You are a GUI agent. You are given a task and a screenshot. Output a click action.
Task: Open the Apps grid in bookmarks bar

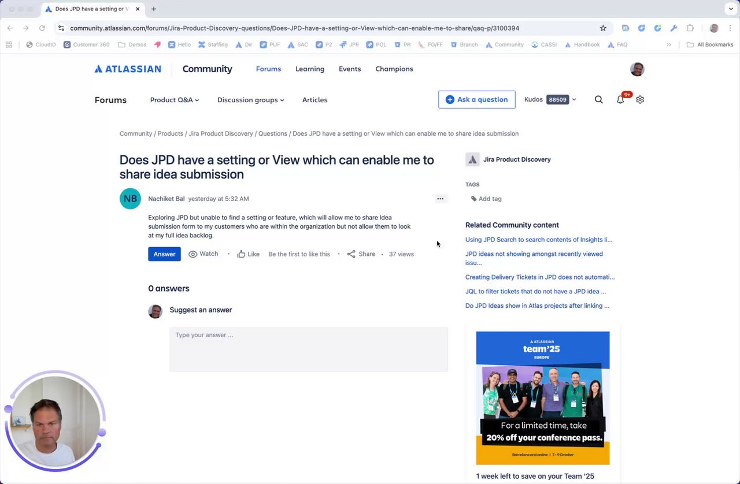tap(9, 44)
